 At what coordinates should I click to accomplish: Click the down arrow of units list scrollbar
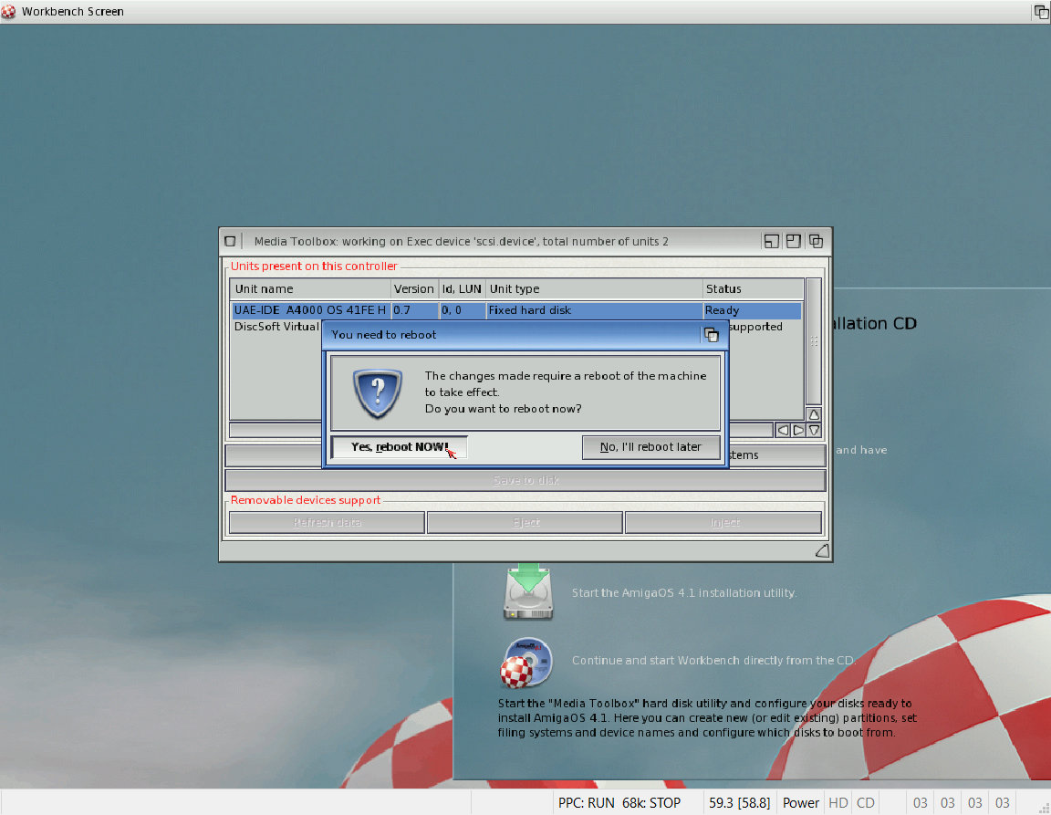click(814, 431)
